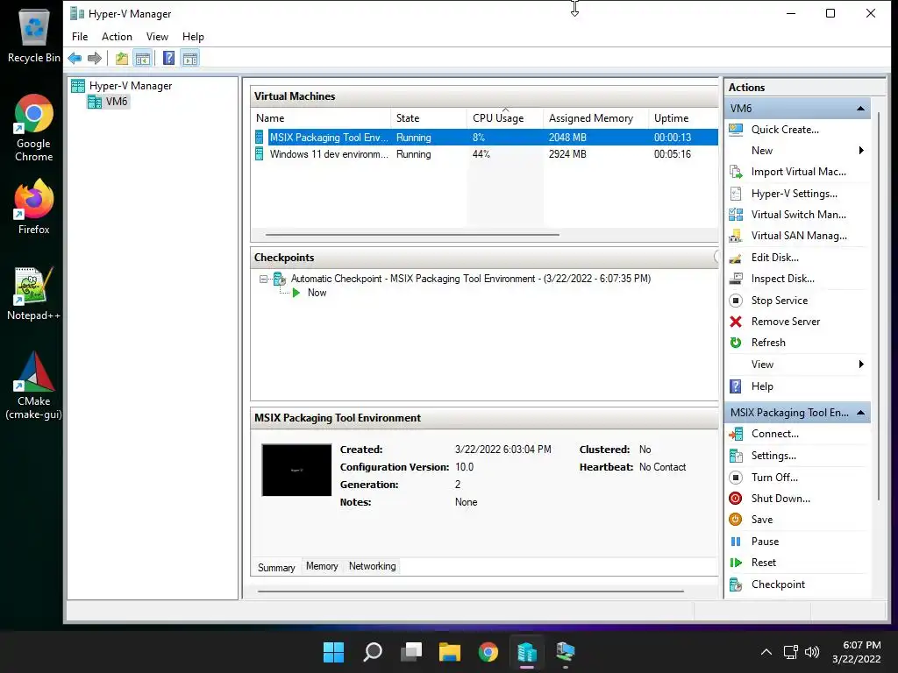
Task: Open the Windows Start button
Action: [333, 652]
